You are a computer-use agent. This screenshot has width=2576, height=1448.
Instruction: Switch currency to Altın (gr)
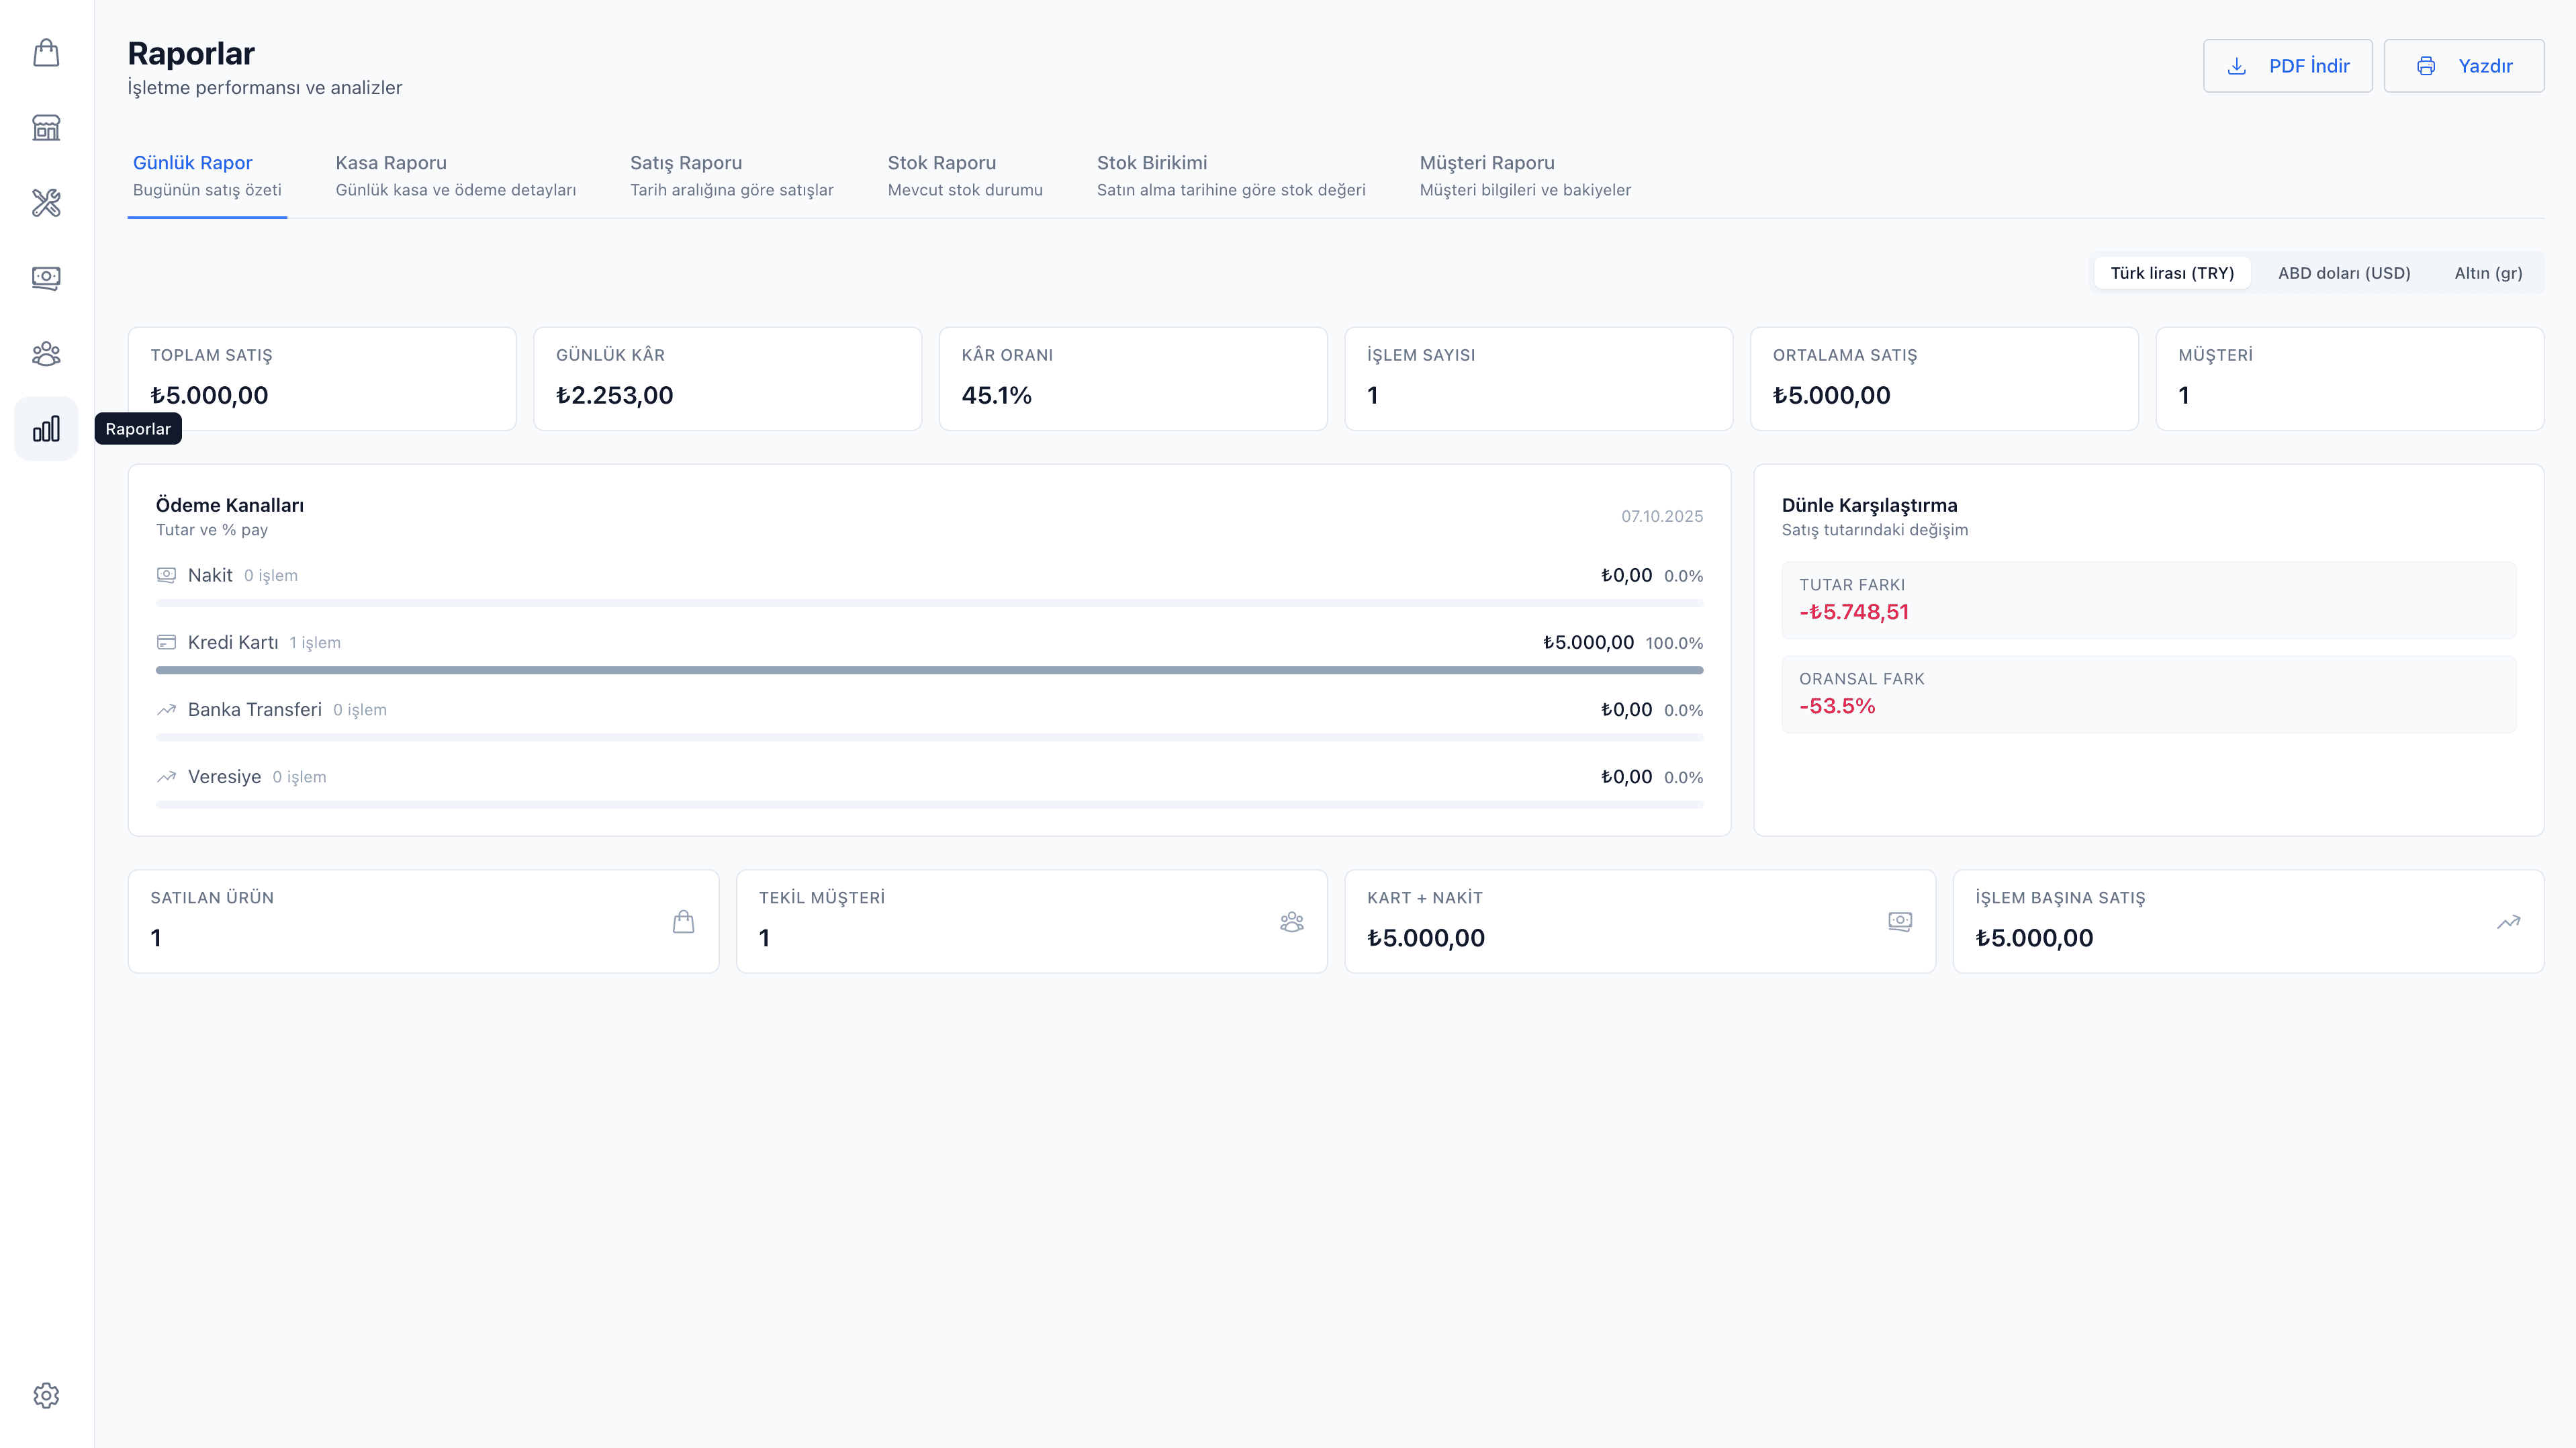pos(2487,273)
